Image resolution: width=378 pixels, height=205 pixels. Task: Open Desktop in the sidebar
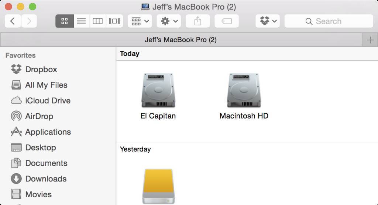coord(33,147)
